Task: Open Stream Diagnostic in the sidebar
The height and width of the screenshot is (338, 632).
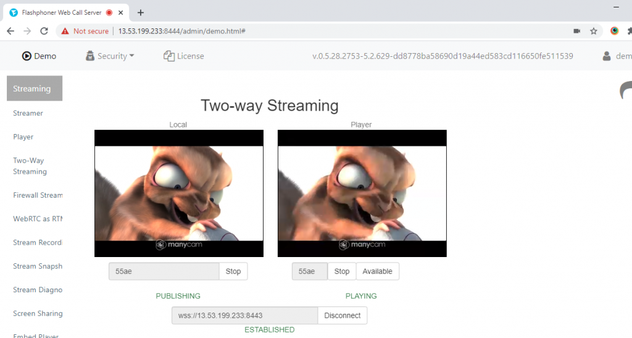Action: pyautogui.click(x=38, y=290)
